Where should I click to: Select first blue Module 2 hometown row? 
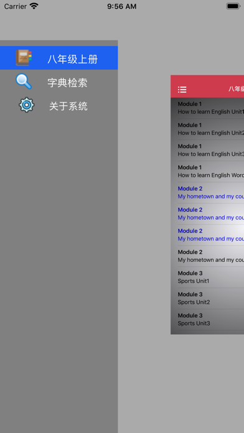point(207,192)
